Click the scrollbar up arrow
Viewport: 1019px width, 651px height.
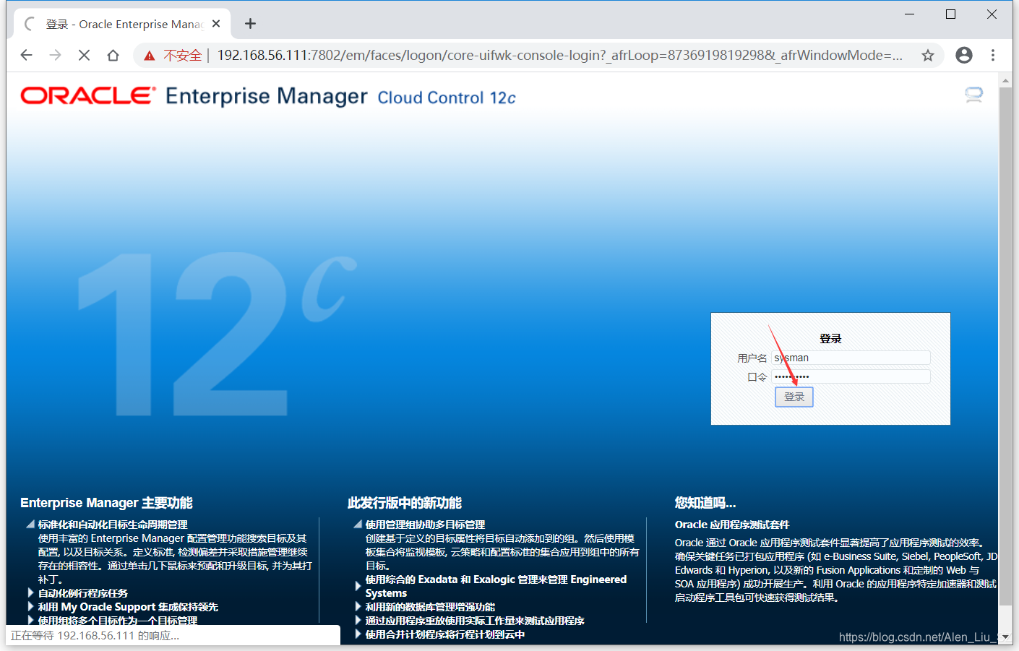(1005, 80)
